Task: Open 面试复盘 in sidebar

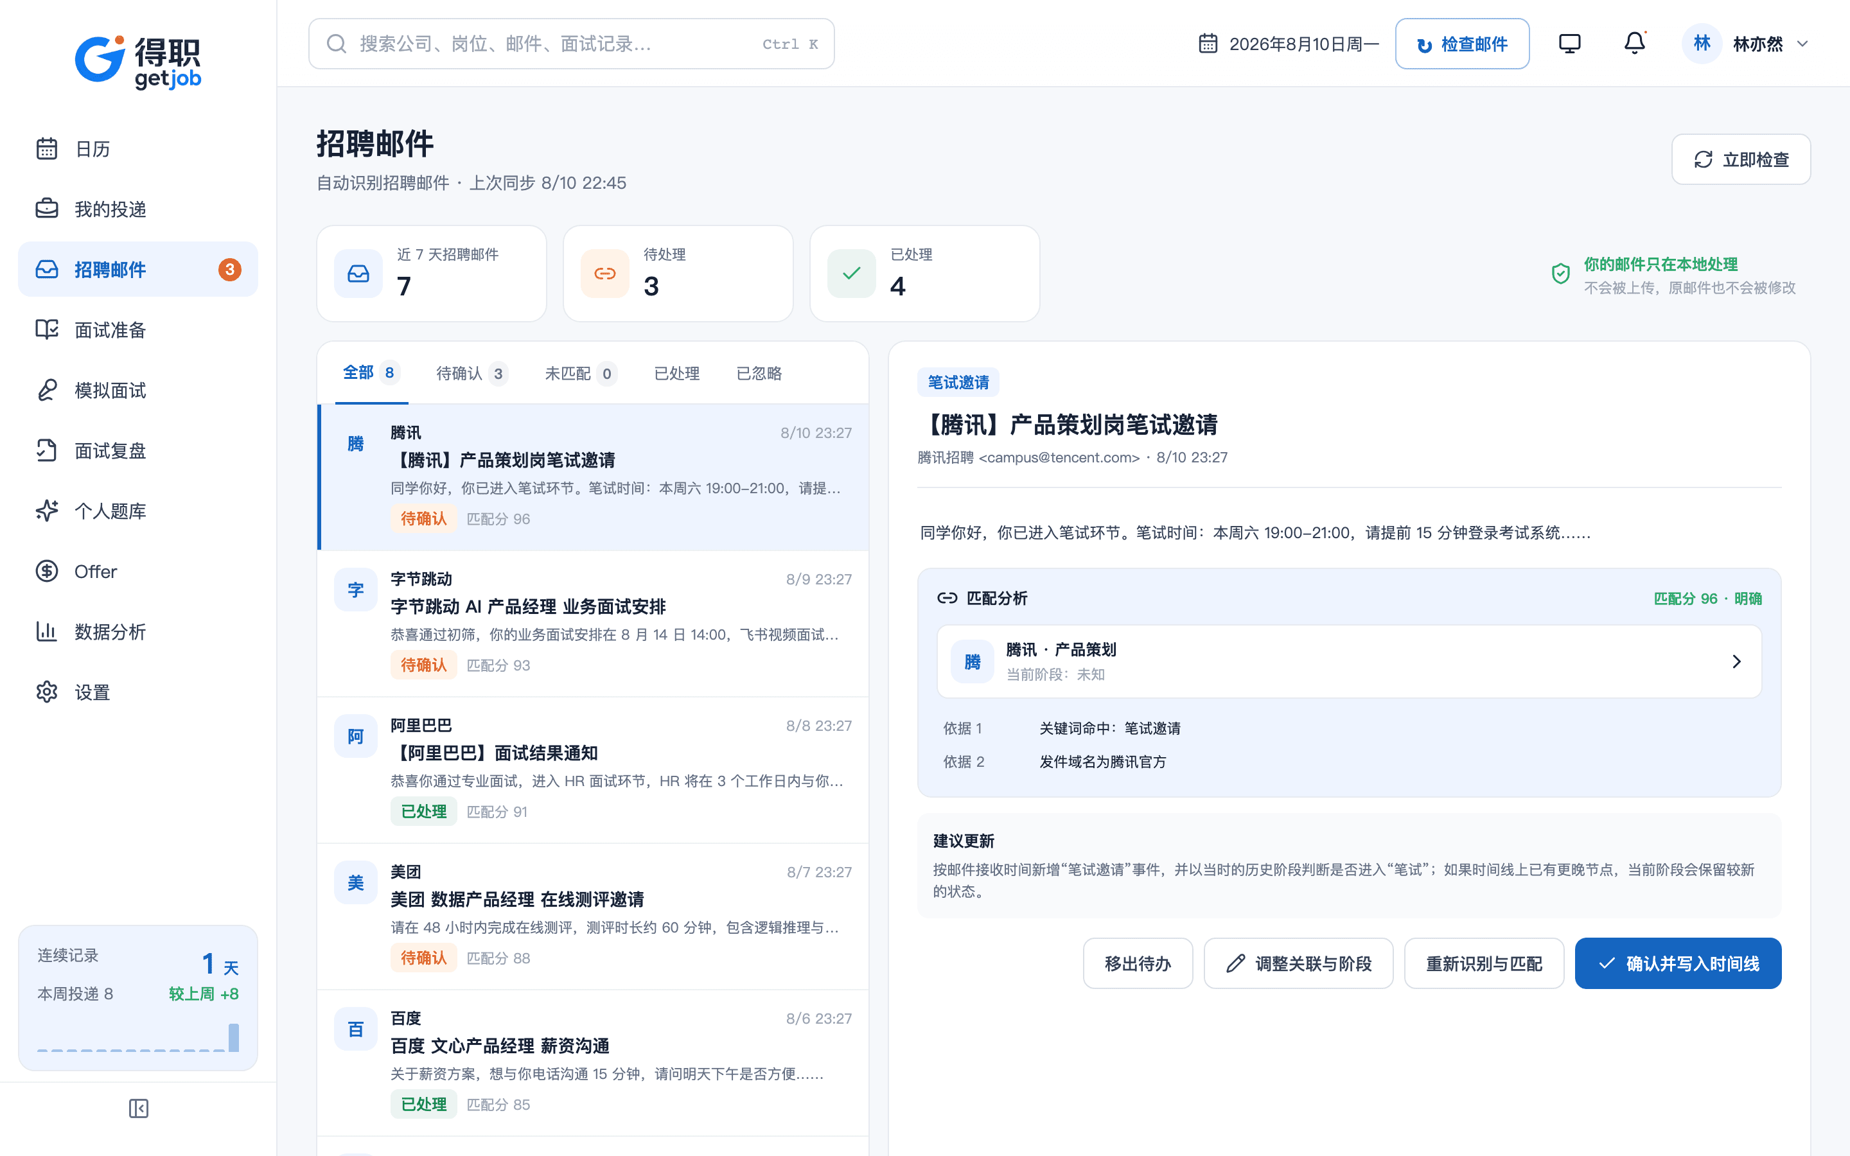Action: (x=137, y=450)
